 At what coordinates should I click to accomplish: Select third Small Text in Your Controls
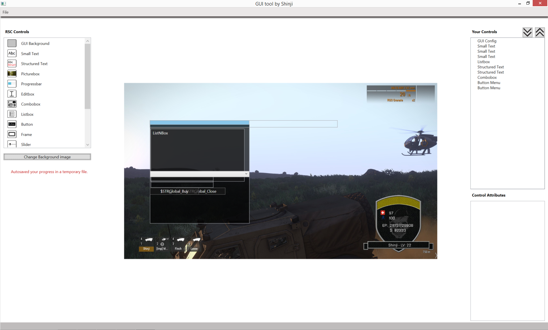coord(486,56)
